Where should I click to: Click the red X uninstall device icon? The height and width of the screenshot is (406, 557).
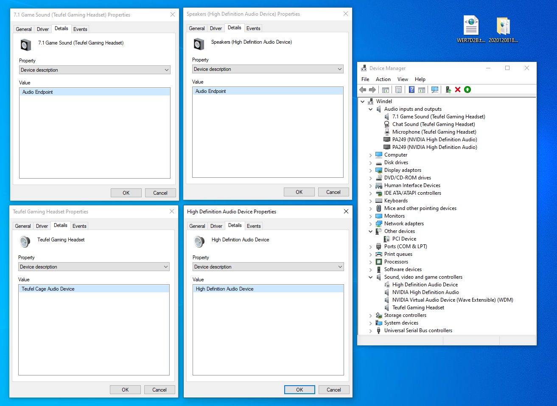458,90
